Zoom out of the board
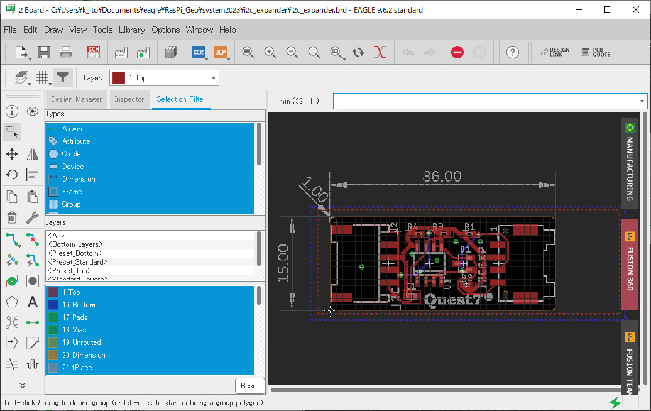The image size is (651, 411). (x=292, y=52)
